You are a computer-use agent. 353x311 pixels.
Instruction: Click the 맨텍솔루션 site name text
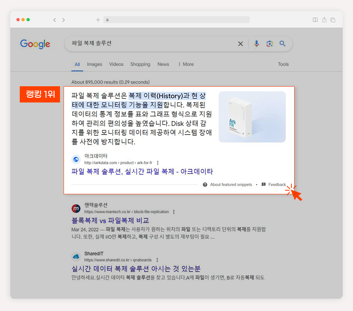click(96, 205)
